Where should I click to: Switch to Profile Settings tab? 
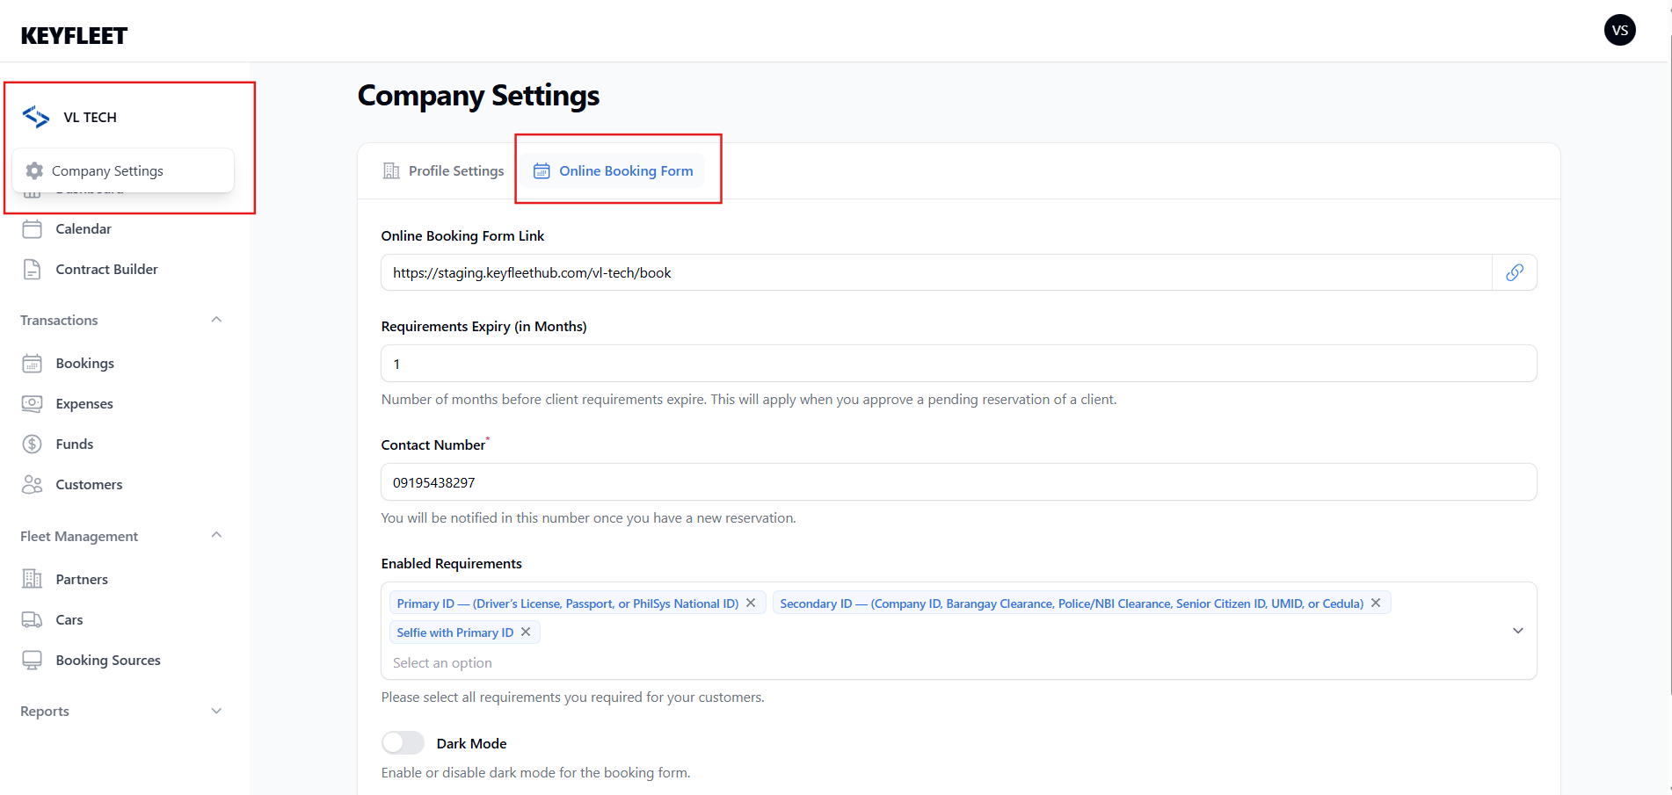444,171
